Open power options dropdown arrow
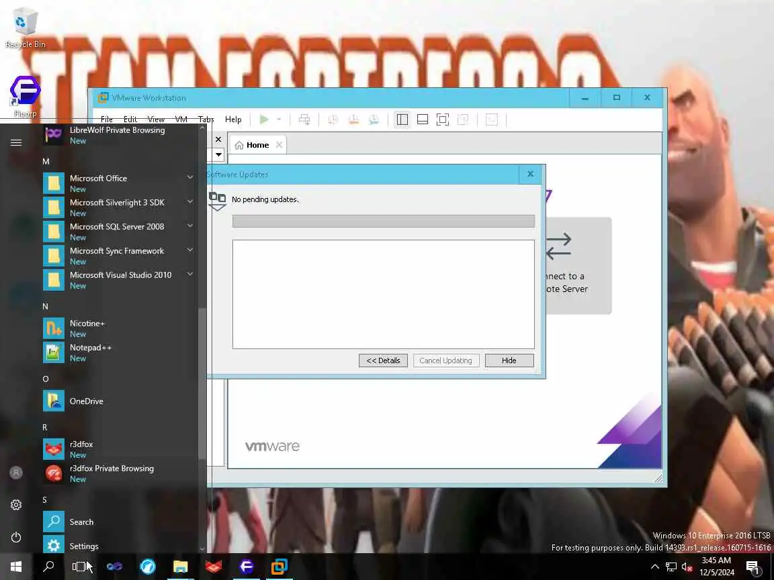774x580 pixels. click(x=279, y=119)
